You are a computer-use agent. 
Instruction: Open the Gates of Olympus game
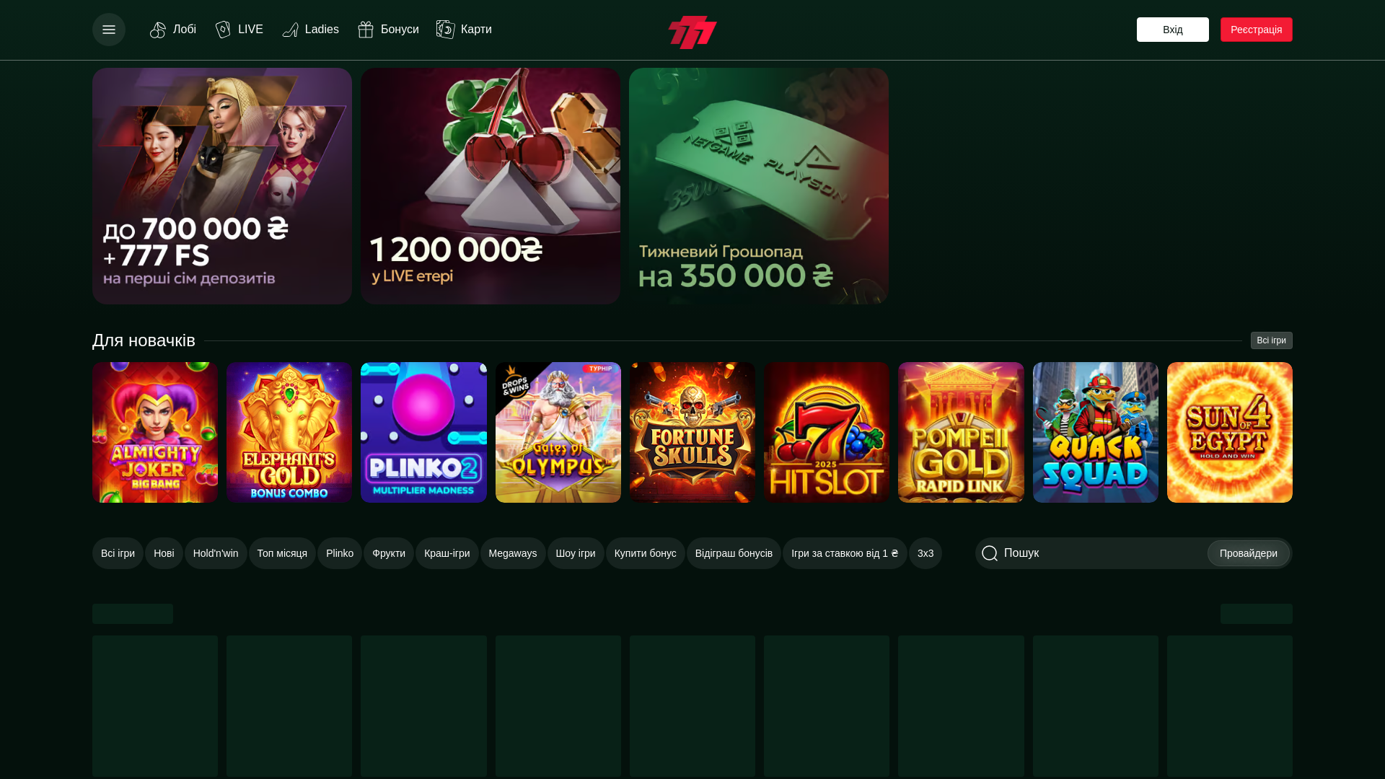pos(558,432)
